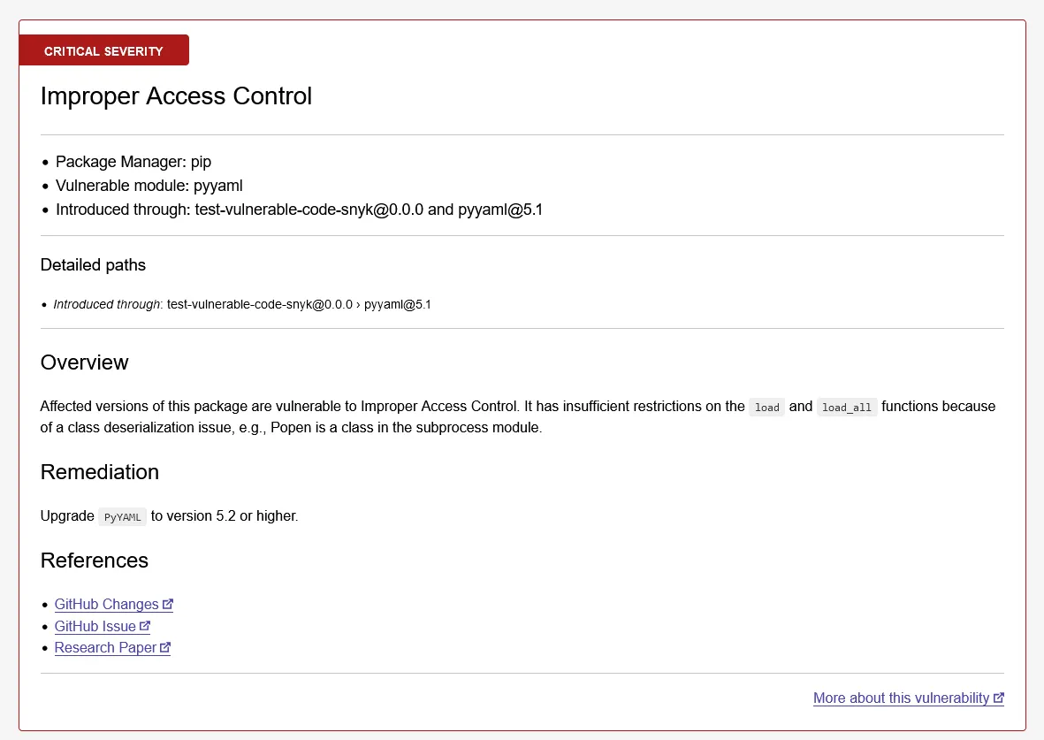Click the external-link icon beside GitHub Issue
1044x740 pixels.
pos(146,626)
